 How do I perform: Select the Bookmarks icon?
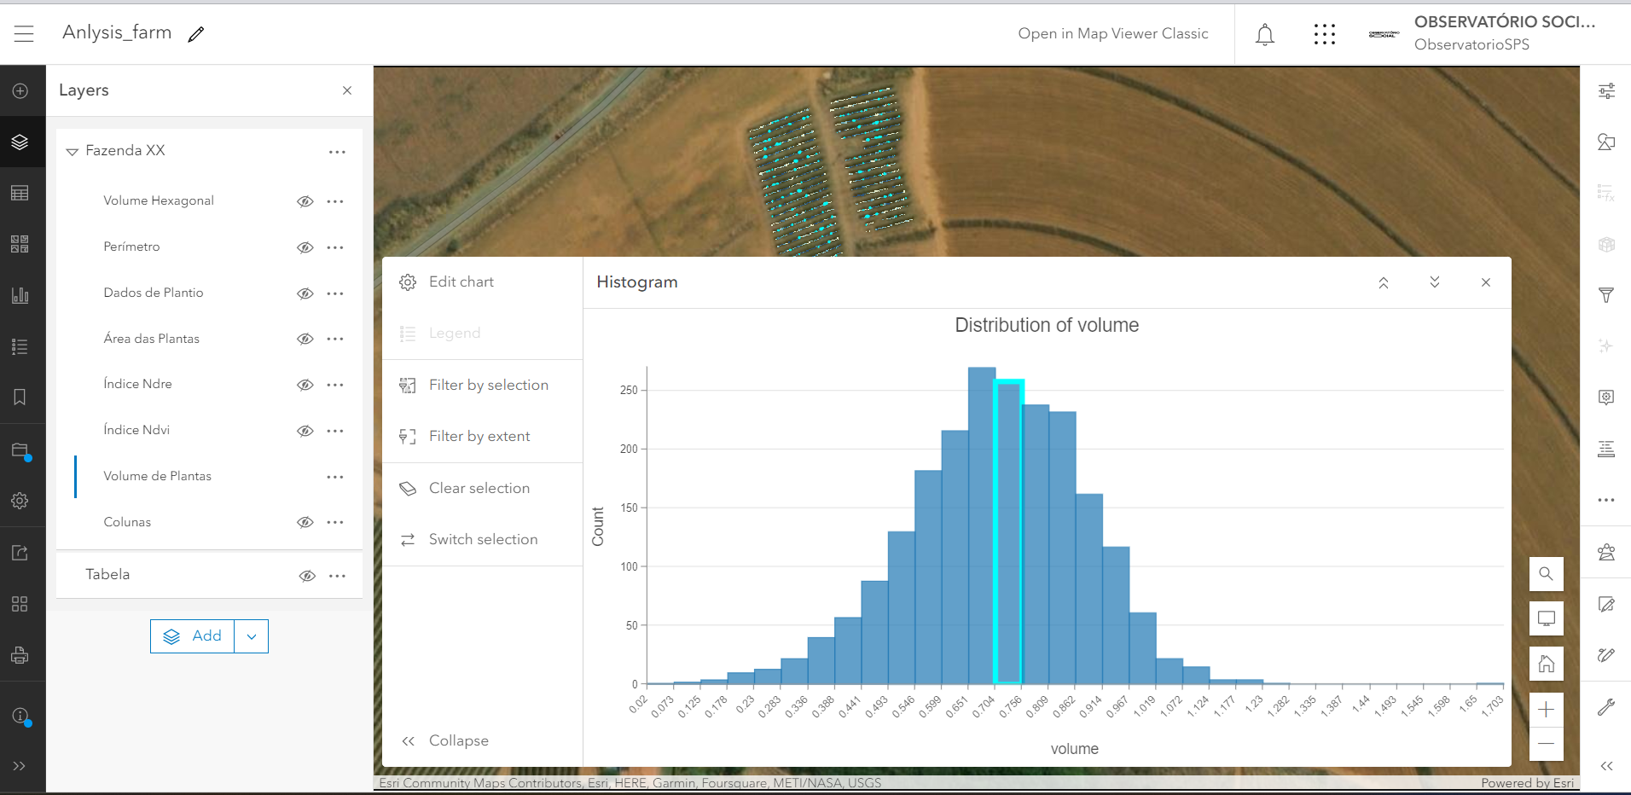20,397
